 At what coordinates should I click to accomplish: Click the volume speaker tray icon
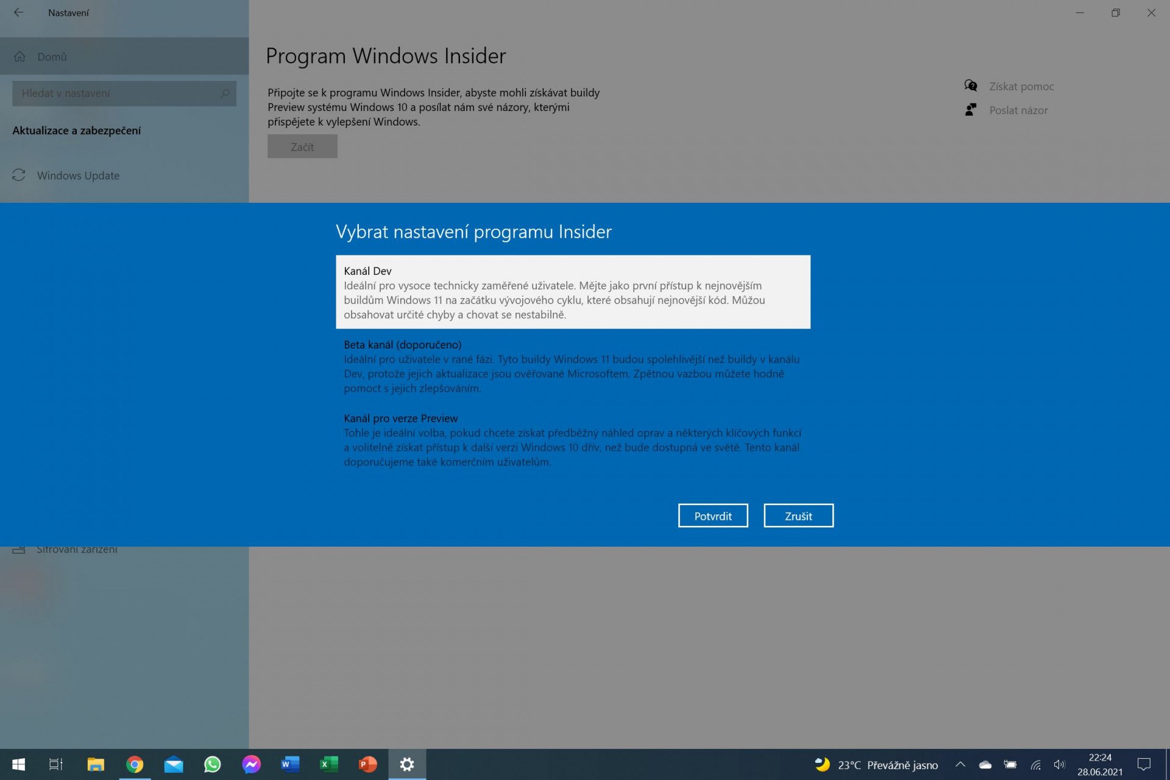(x=1060, y=764)
